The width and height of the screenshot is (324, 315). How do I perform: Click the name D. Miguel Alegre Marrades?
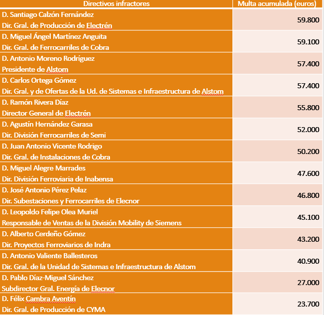[x=44, y=168]
